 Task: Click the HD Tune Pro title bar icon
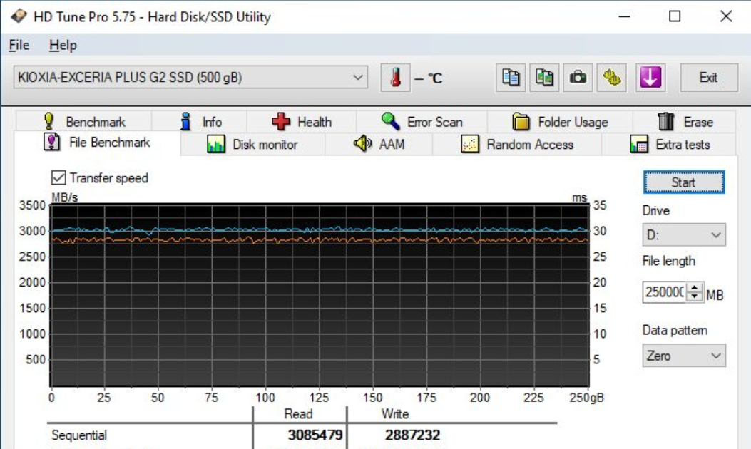tap(19, 16)
